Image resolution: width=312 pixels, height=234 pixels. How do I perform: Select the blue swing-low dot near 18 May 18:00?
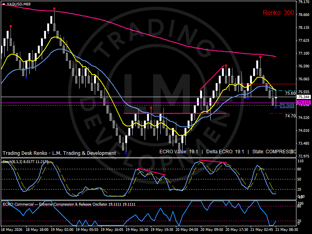pos(26,78)
